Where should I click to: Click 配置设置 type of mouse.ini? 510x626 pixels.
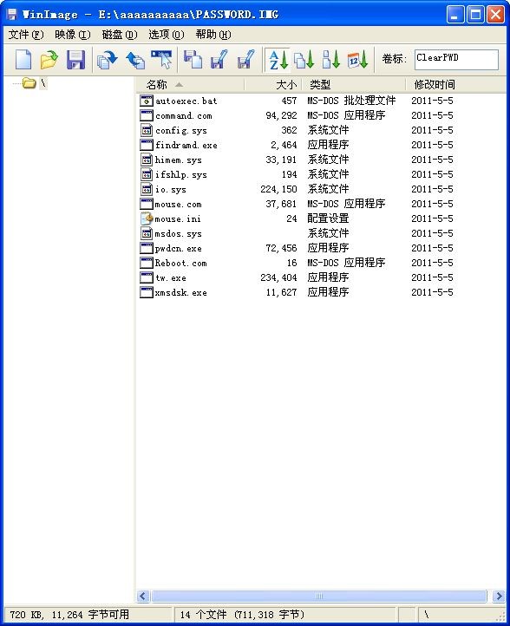tap(328, 218)
